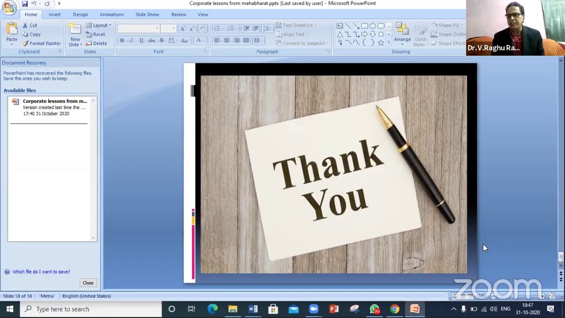
Task: Open the font name combo box
Action: coord(139,29)
